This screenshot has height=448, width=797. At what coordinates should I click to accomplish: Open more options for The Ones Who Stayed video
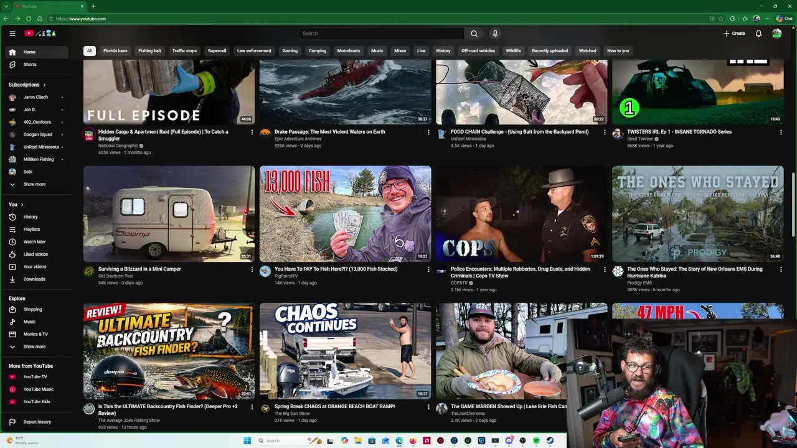(x=780, y=269)
